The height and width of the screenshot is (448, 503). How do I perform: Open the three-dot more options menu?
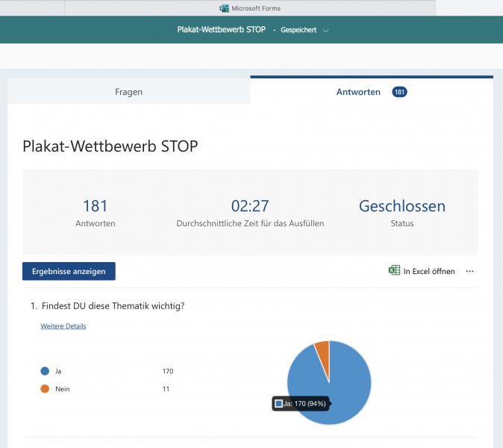469,271
